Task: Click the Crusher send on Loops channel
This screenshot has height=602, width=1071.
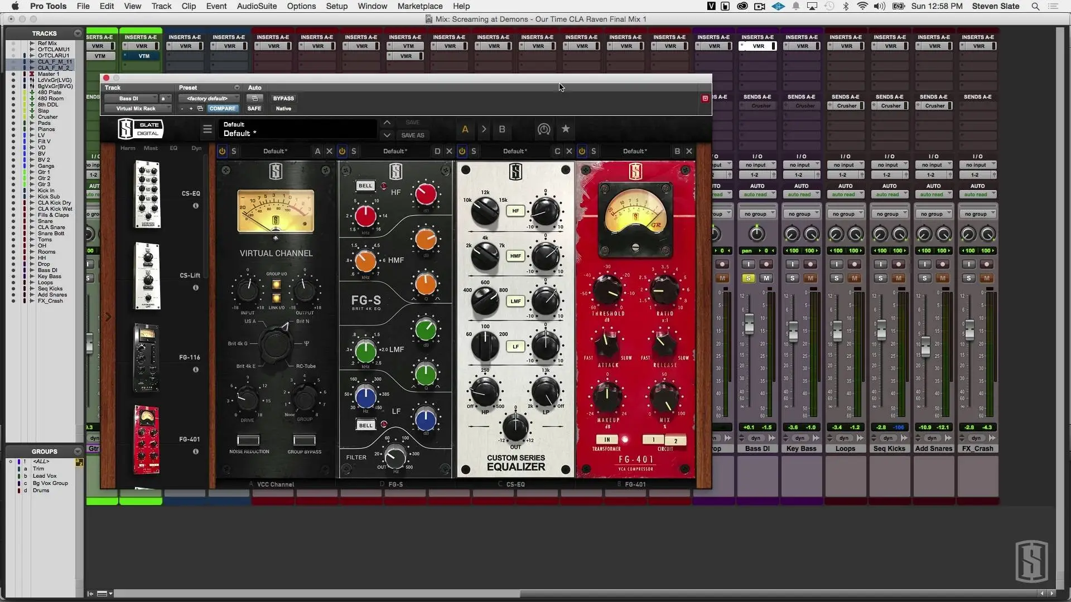Action: click(x=846, y=106)
